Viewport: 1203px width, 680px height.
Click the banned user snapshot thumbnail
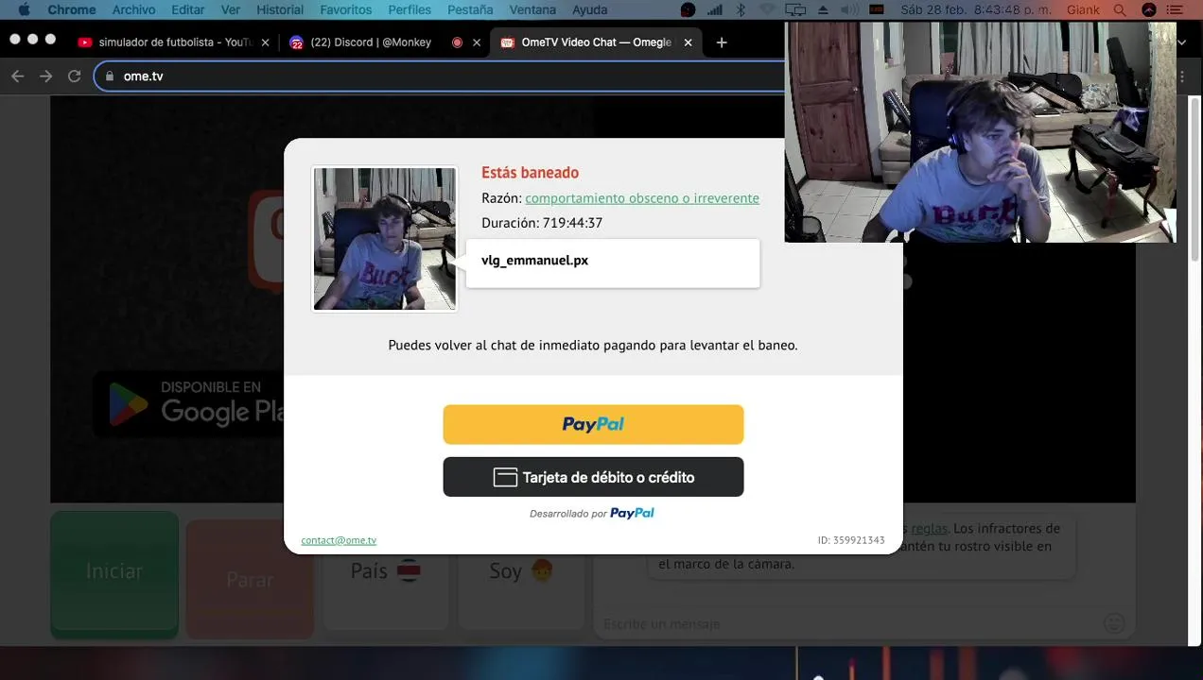(x=385, y=239)
